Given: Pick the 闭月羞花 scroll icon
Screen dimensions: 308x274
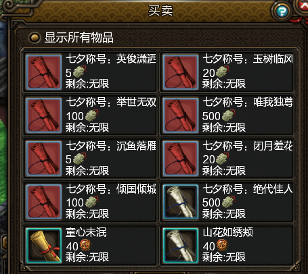Looking at the screenshot, I should pyautogui.click(x=181, y=159).
